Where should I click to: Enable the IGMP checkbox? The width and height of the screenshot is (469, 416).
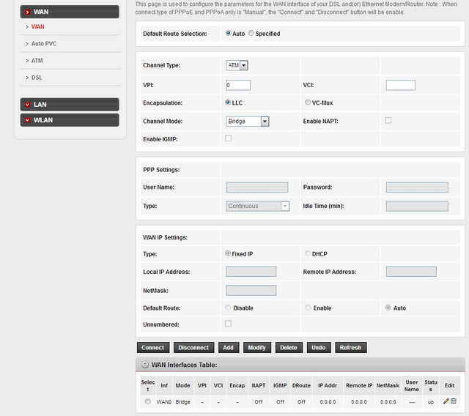click(228, 138)
